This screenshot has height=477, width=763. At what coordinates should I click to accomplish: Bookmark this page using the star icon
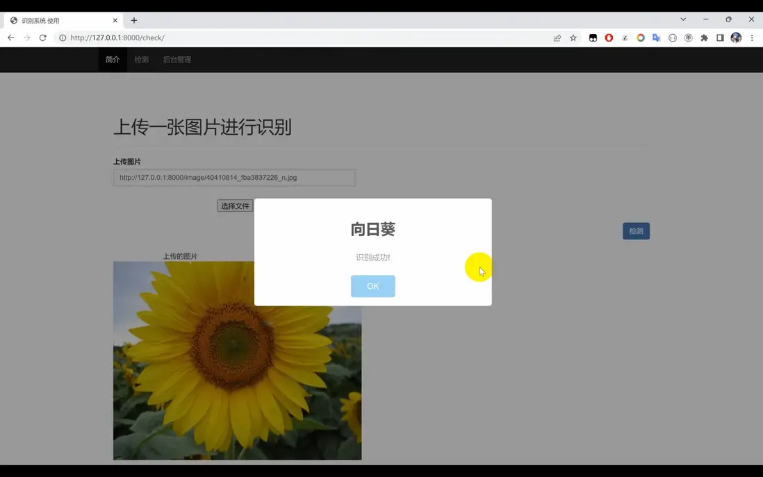tap(573, 37)
